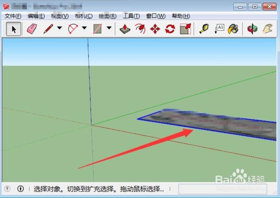This screenshot has height=198, width=280.
Task: Select the Offset tool
Action: coord(140,29)
